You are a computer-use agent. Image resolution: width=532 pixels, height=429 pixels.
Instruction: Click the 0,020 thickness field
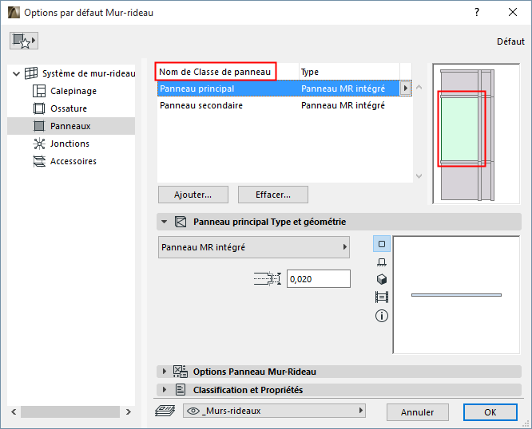pyautogui.click(x=319, y=279)
